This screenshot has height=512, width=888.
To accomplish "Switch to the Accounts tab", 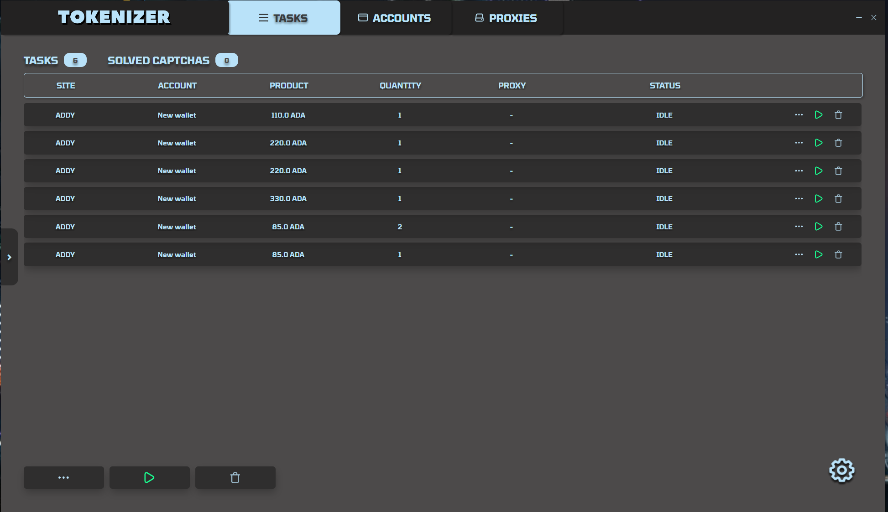I will tap(395, 18).
